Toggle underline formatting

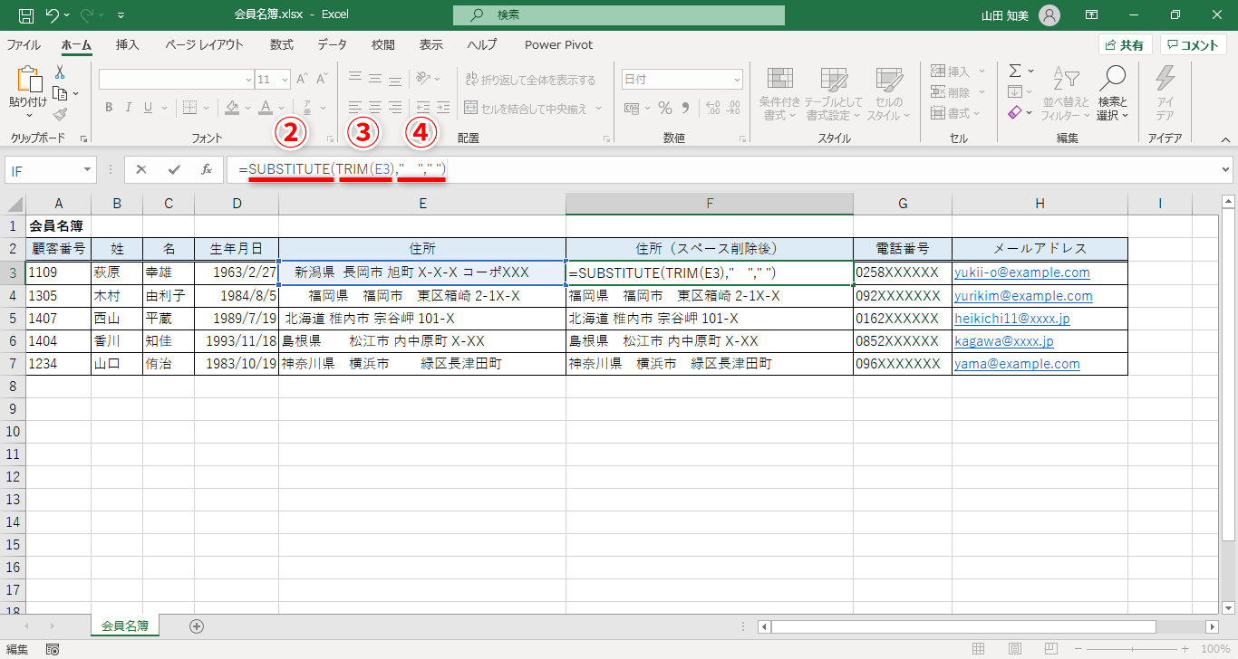click(150, 108)
